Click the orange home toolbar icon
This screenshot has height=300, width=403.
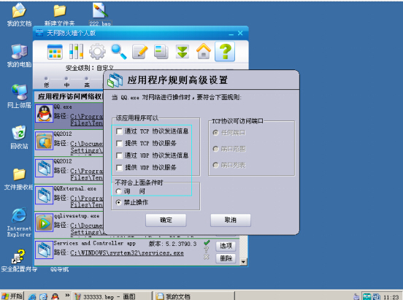coord(204,51)
